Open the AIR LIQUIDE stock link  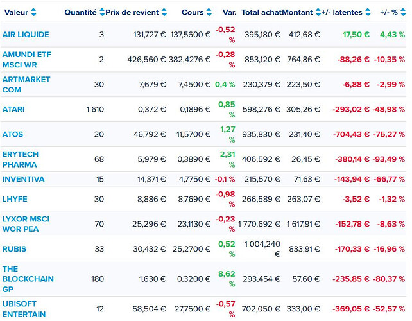coord(26,35)
